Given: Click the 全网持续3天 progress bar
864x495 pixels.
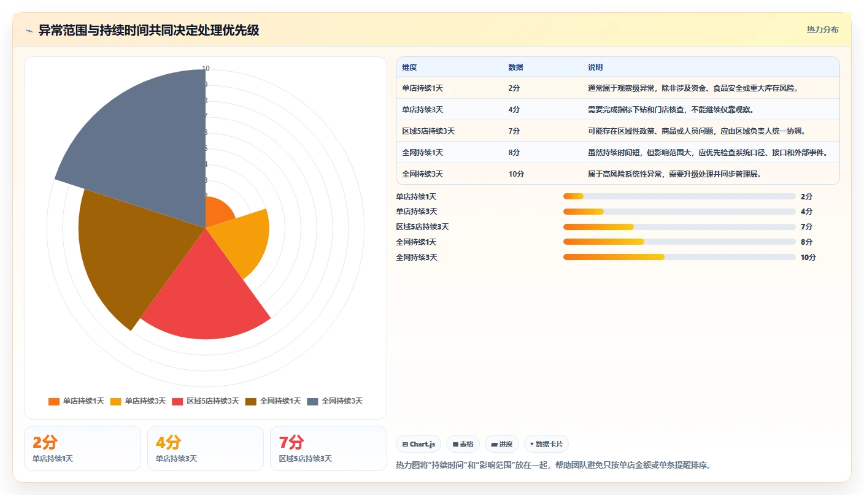Looking at the screenshot, I should pyautogui.click(x=679, y=257).
